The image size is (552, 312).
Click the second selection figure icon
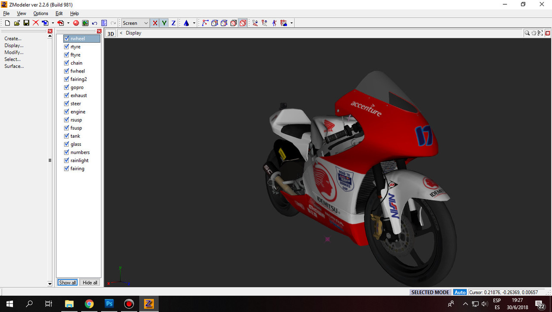pos(264,23)
